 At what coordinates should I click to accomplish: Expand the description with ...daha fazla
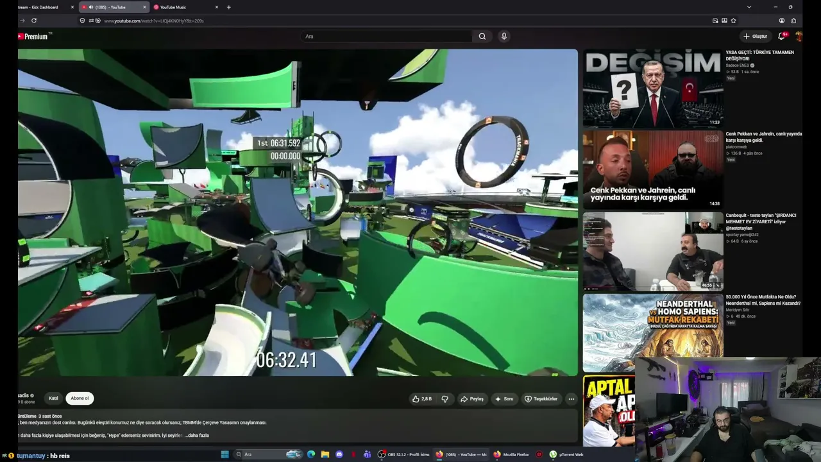tap(196, 436)
